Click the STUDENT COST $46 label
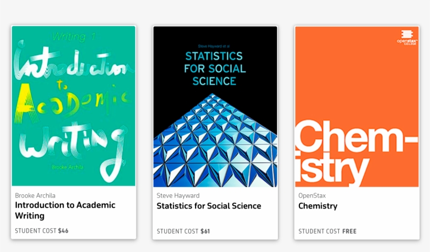This screenshot has height=252, width=430. coord(41,231)
